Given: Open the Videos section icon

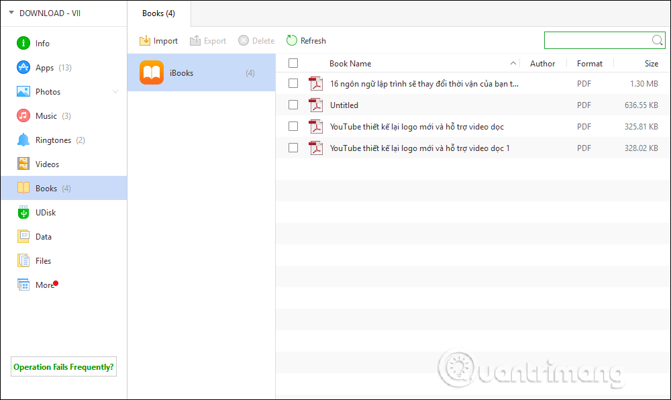Looking at the screenshot, I should (x=23, y=164).
